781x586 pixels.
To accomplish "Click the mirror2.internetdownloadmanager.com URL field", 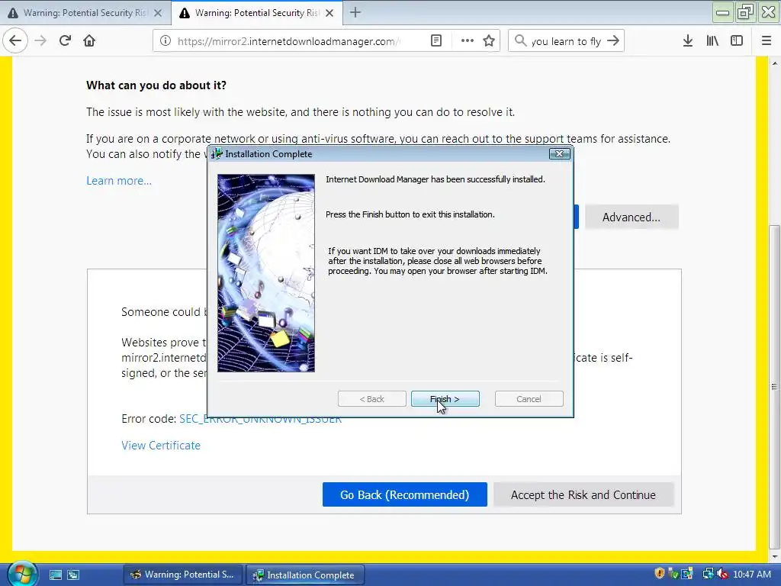I will (x=289, y=41).
